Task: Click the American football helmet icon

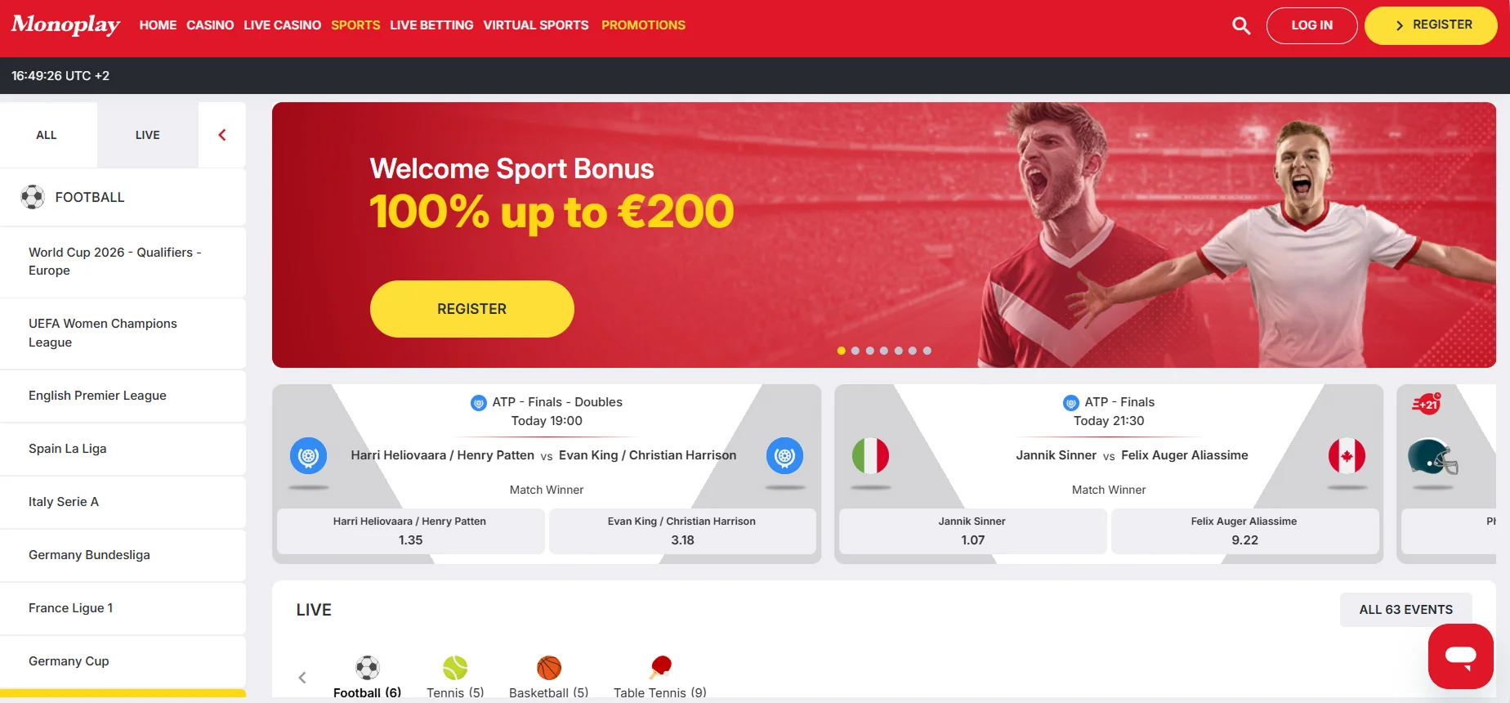Action: click(1433, 457)
